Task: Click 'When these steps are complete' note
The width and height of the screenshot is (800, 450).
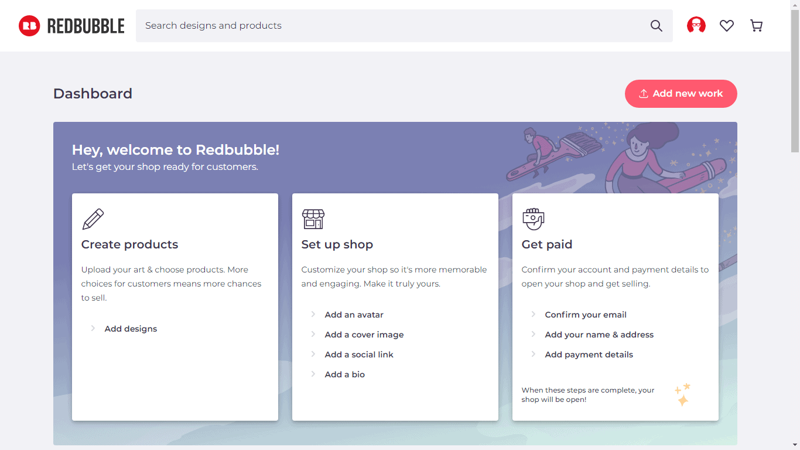Action: [588, 394]
